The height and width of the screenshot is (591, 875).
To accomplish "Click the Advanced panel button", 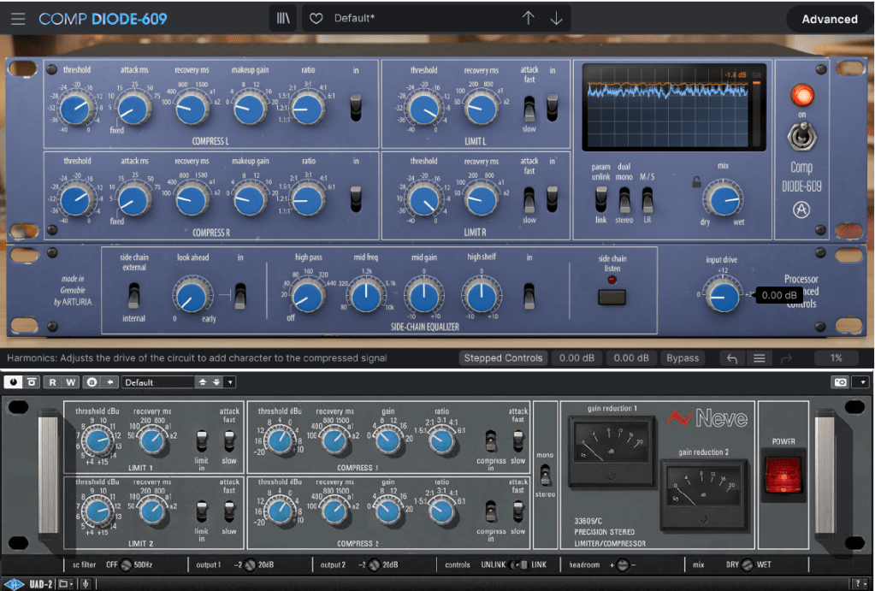I will (x=829, y=19).
